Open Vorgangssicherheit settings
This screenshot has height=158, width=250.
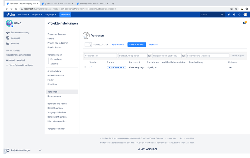(57, 112)
